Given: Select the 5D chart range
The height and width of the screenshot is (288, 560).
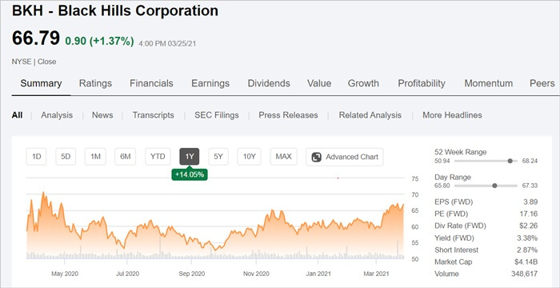Looking at the screenshot, I should click(x=66, y=157).
